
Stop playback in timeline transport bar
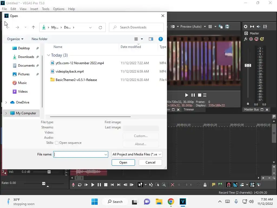106,185
